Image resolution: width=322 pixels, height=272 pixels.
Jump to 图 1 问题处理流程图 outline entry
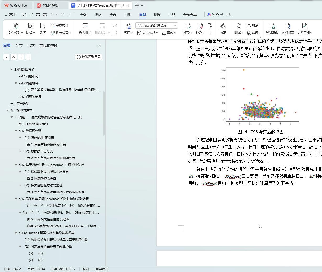click(x=33, y=124)
